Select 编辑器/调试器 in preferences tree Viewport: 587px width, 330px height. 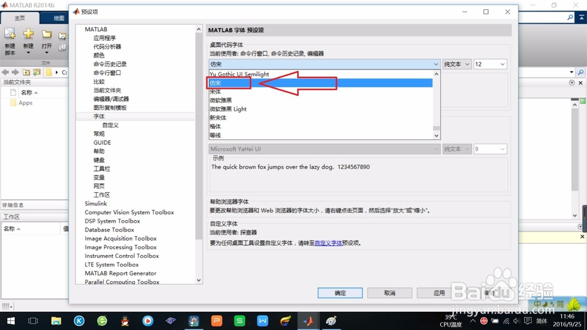click(111, 99)
